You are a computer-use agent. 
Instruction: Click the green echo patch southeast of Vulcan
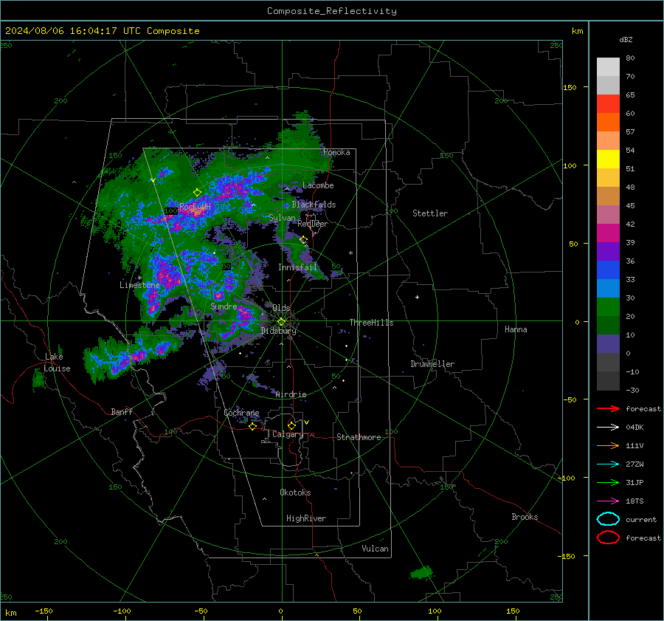click(421, 573)
